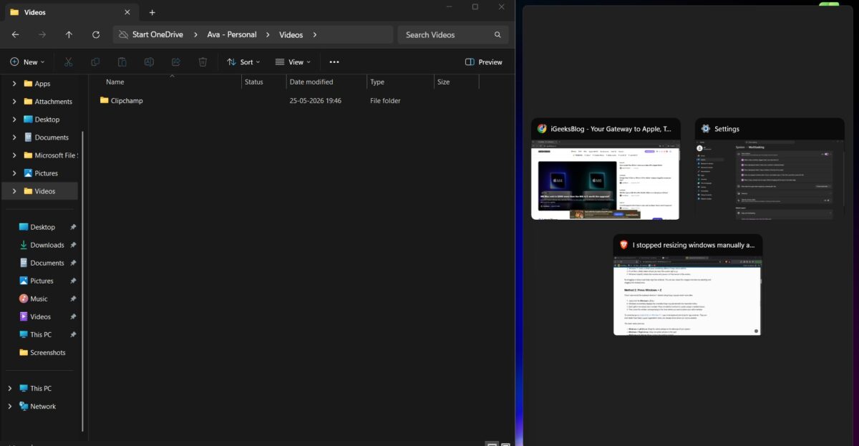Open pinned Desktop in Quick access
The width and height of the screenshot is (859, 446).
click(x=42, y=227)
